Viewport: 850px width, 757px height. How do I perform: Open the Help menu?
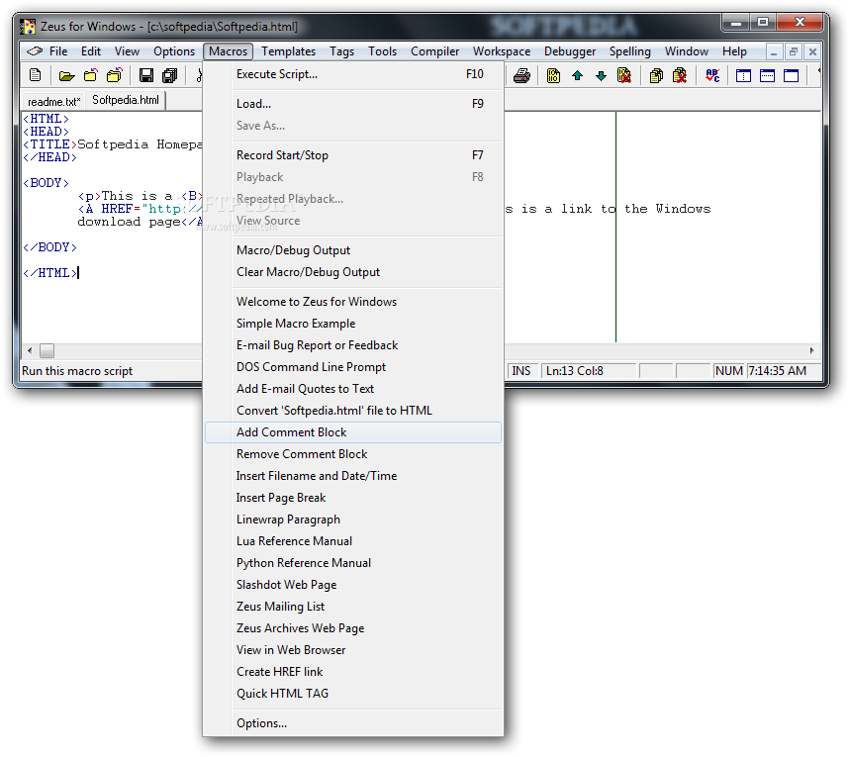734,51
